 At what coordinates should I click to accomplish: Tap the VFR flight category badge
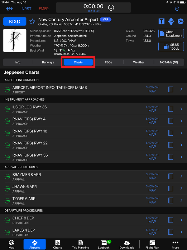[106, 20]
